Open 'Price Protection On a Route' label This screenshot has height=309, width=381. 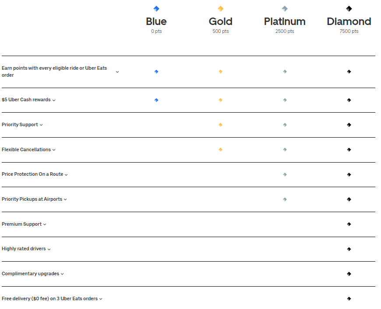(x=32, y=174)
